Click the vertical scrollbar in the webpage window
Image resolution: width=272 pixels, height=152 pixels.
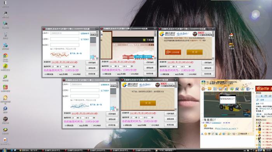[155, 45]
